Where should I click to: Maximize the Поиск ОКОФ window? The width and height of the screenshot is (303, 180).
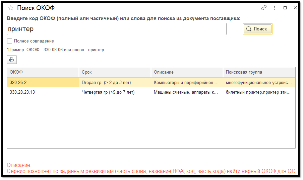285,8
